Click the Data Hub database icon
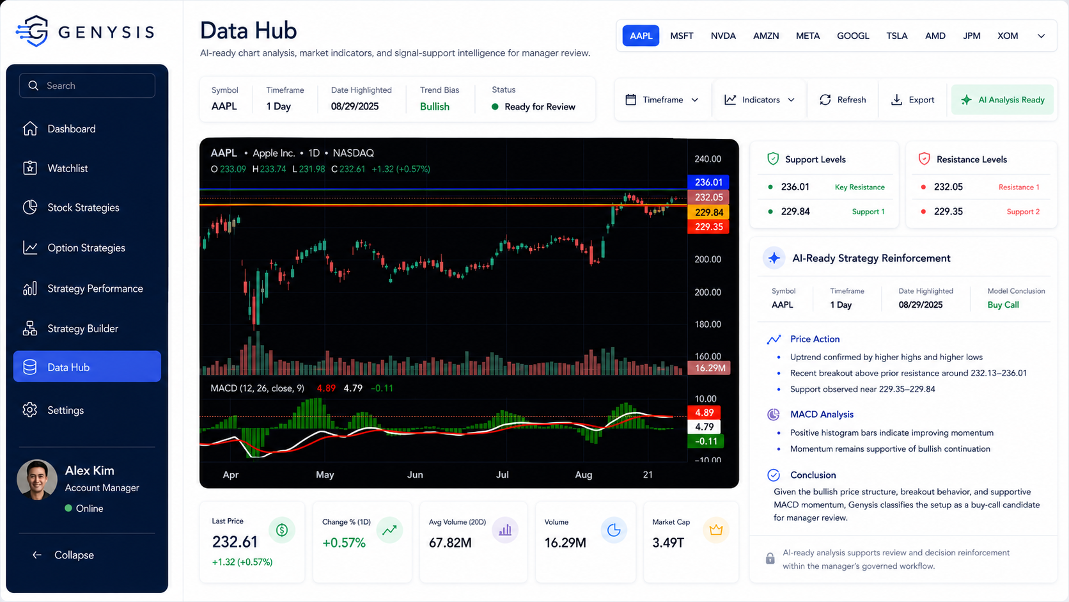1069x602 pixels. click(30, 367)
